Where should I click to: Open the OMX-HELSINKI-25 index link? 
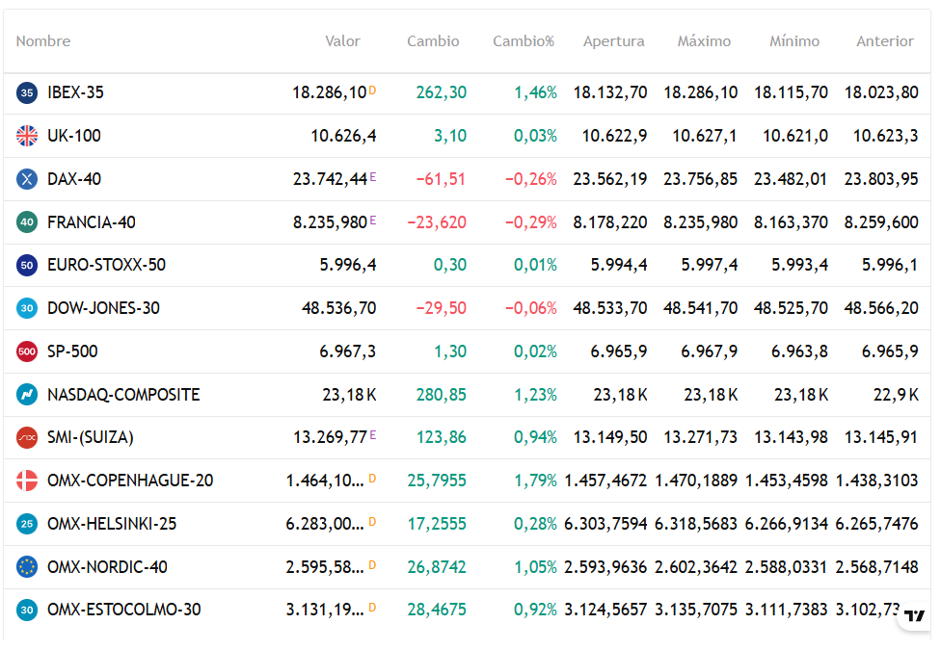[x=112, y=524]
